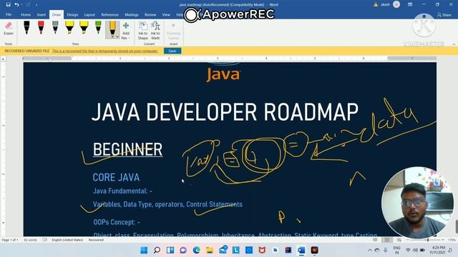Switch to Web Layout view
This screenshot has height=257, width=458.
coord(399,240)
